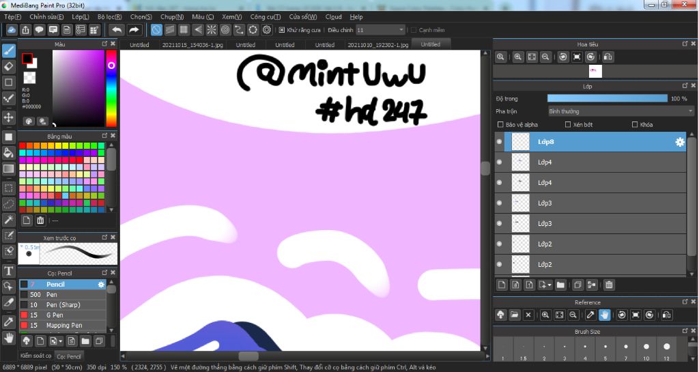
Task: Hide the Lớp8 layer
Action: [x=499, y=142]
